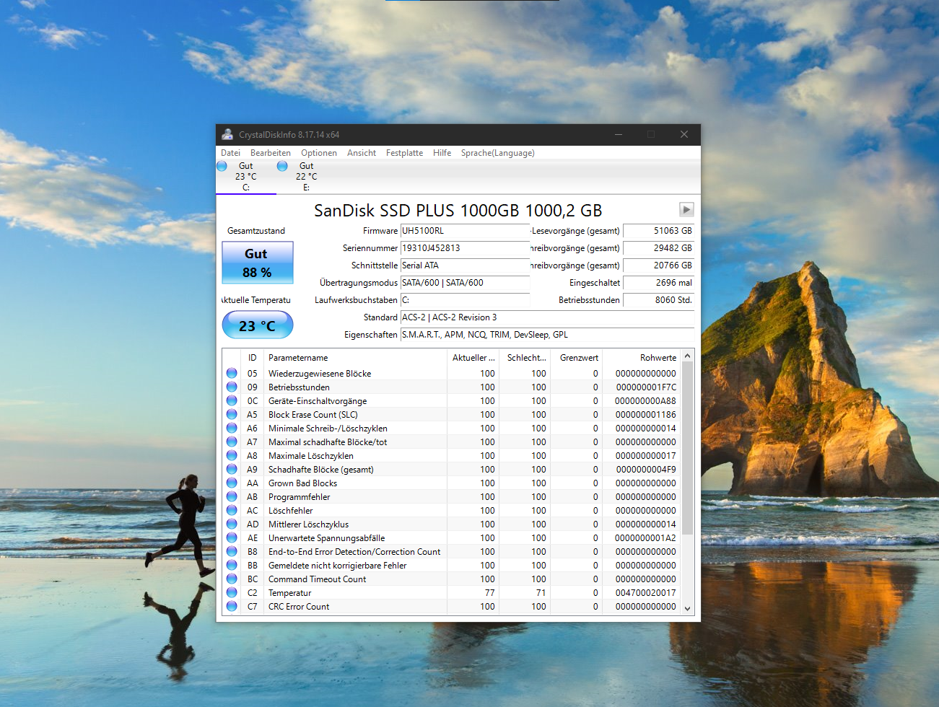Screen dimensions: 939x707
Task: Click raw value 000000001F7C
Action: coord(646,387)
